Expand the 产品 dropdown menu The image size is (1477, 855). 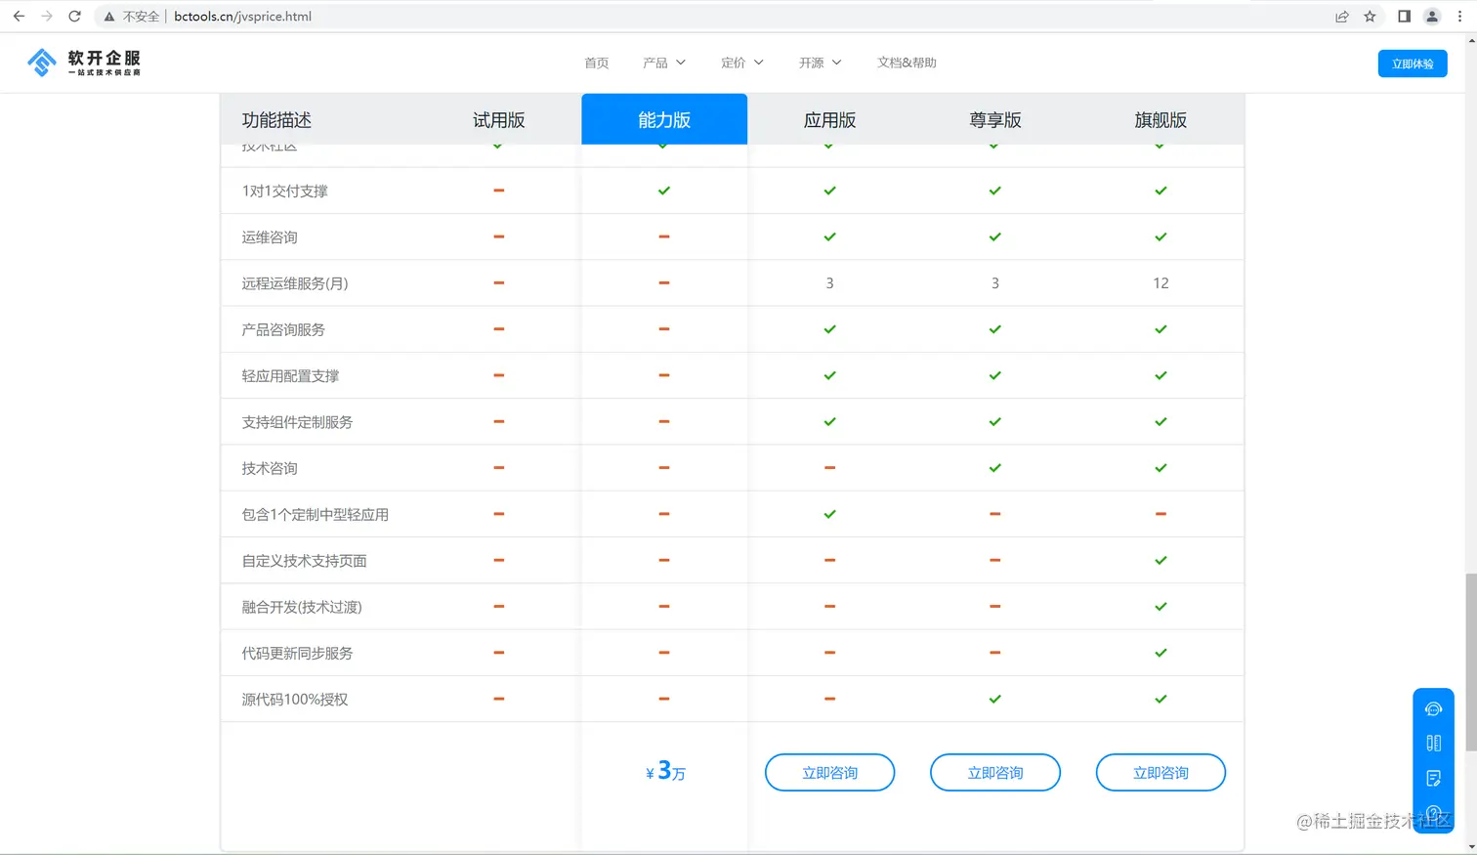point(664,63)
